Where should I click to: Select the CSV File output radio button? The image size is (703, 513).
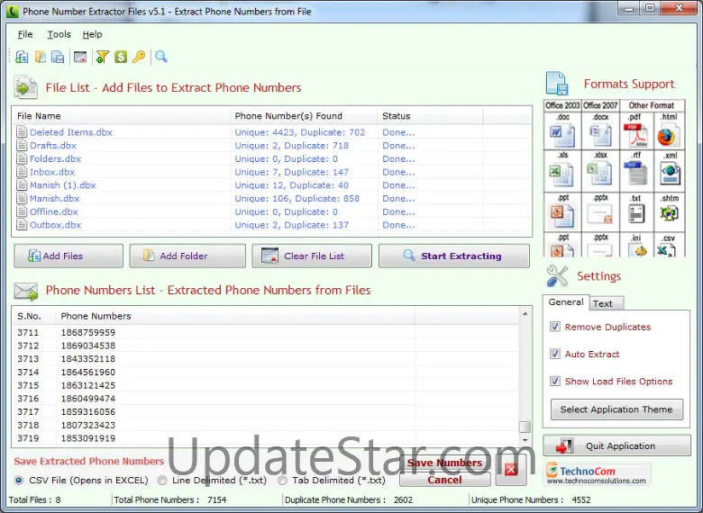18,481
